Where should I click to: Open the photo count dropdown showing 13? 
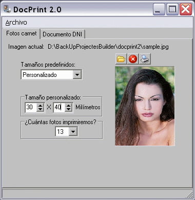73,131
